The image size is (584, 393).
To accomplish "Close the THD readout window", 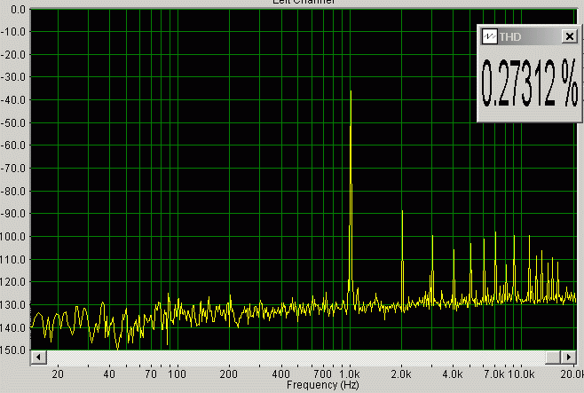I will (x=570, y=36).
